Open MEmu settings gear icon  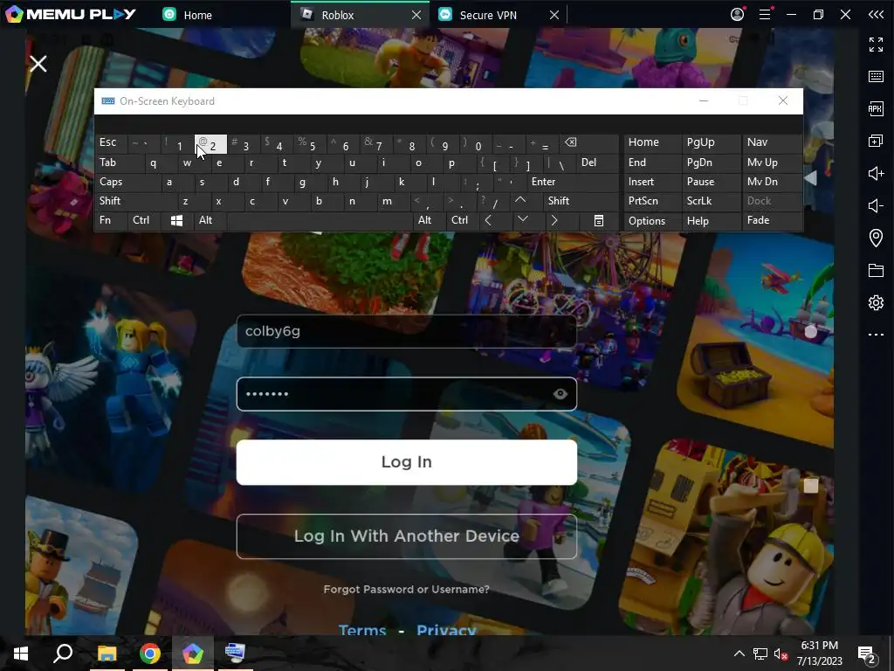pyautogui.click(x=876, y=302)
